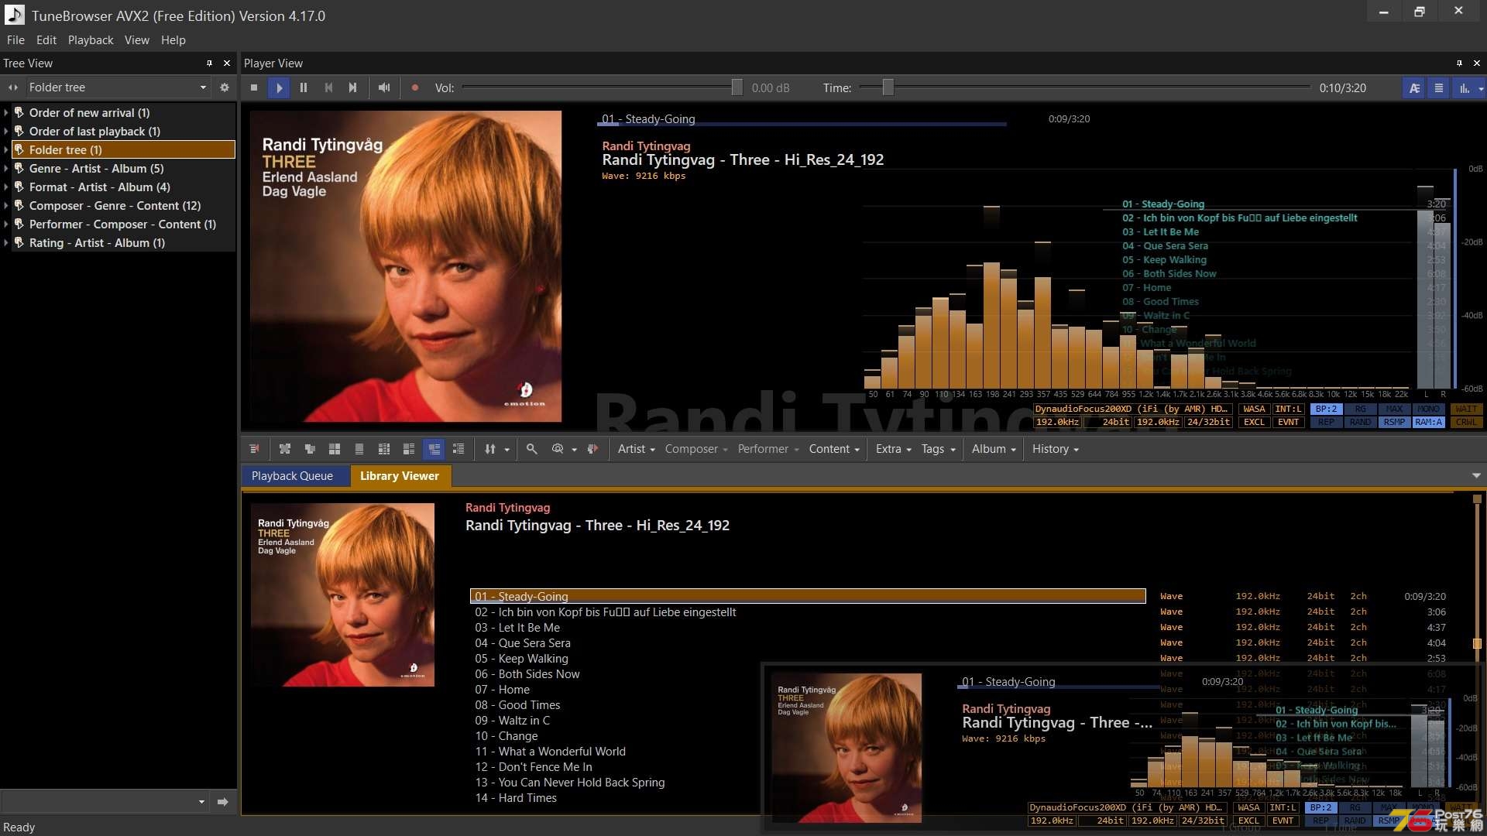Click the list lines icon in Player View
The width and height of the screenshot is (1487, 836).
pos(1439,88)
